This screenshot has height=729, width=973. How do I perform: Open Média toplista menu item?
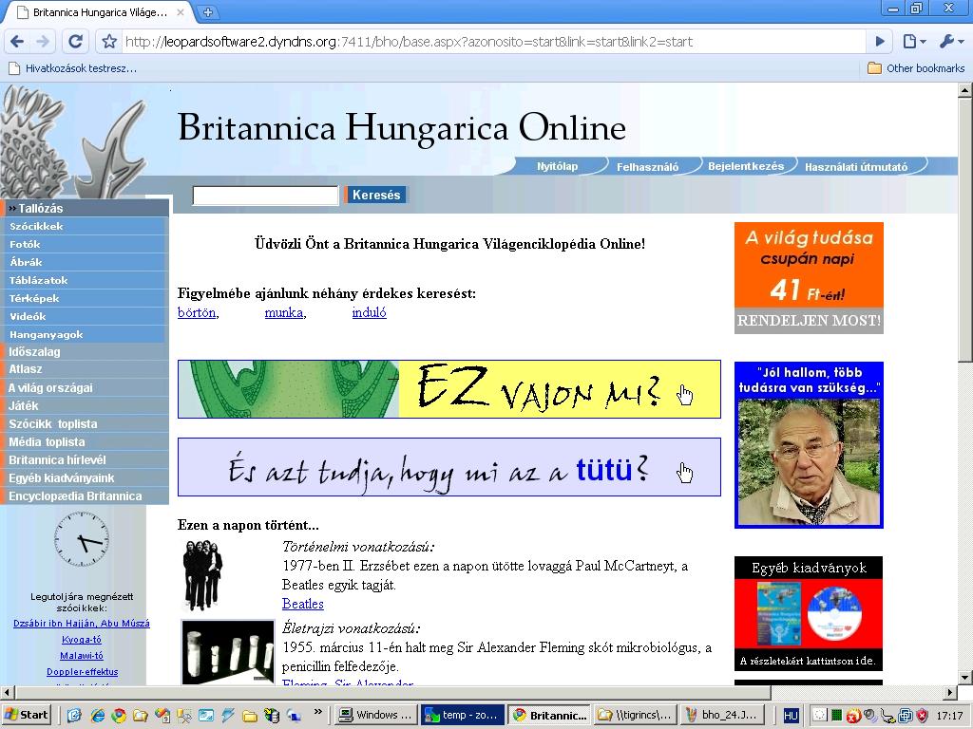pyautogui.click(x=85, y=441)
